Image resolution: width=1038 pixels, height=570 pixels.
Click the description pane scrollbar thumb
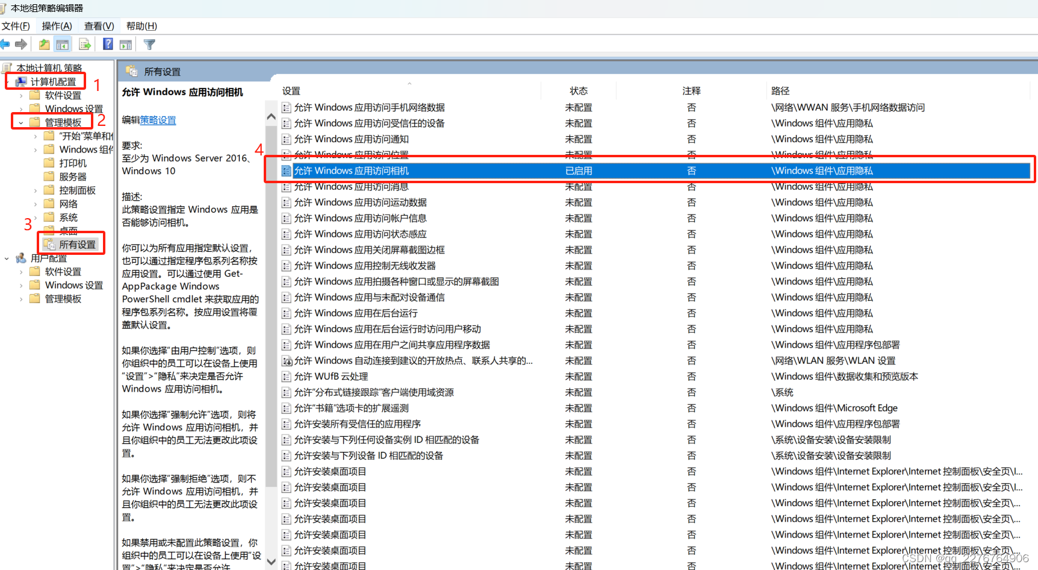[x=271, y=307]
